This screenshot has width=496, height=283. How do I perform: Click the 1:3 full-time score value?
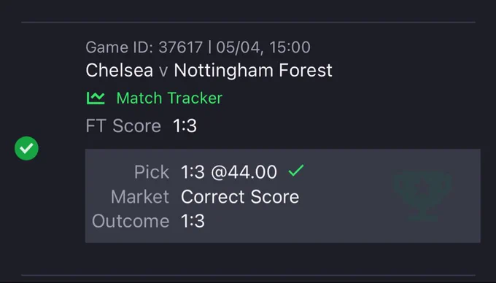185,126
